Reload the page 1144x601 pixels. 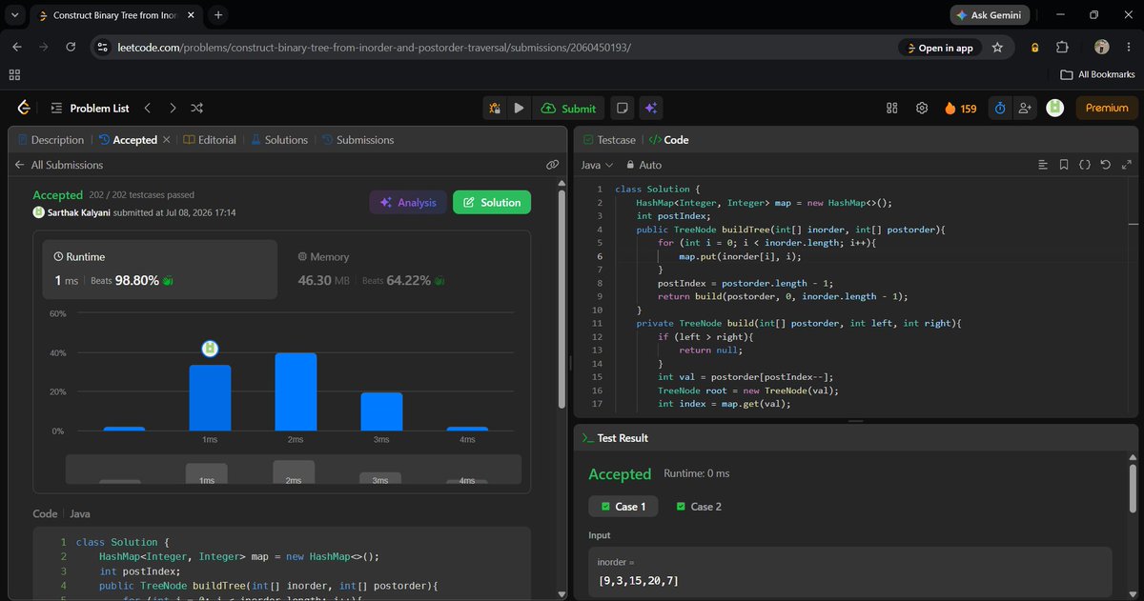click(71, 47)
